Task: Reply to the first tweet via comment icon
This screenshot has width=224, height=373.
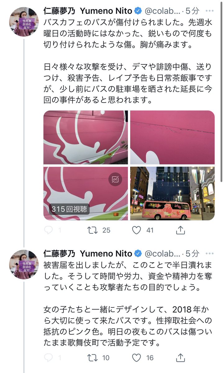Action: pyautogui.click(x=48, y=230)
